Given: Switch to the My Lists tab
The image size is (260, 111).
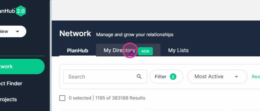Looking at the screenshot, I should [x=178, y=50].
